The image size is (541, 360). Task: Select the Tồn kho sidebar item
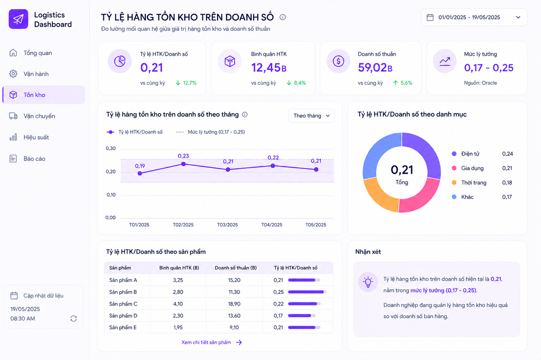click(44, 95)
